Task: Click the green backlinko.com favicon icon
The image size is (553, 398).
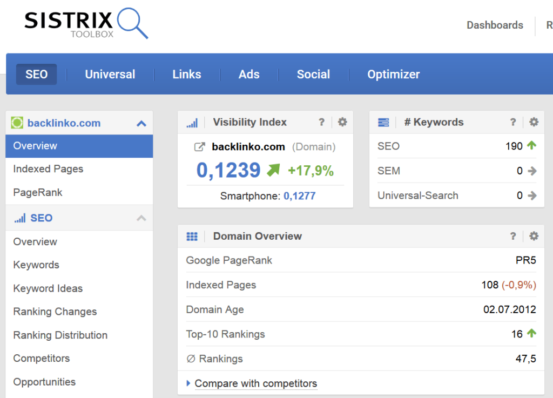Action: (x=17, y=123)
